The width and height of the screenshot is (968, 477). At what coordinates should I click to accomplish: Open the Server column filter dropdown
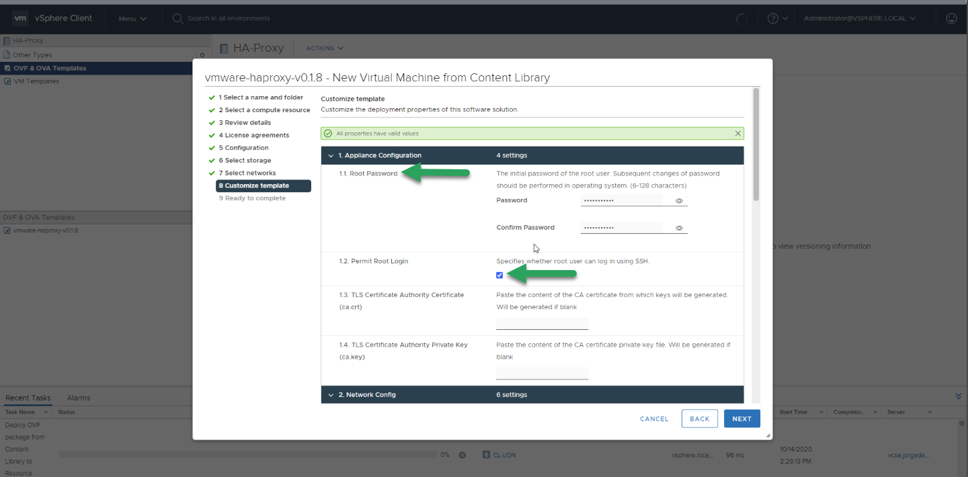pyautogui.click(x=930, y=413)
